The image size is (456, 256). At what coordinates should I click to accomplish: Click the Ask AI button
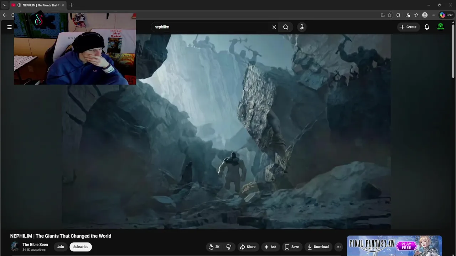[x=270, y=247]
